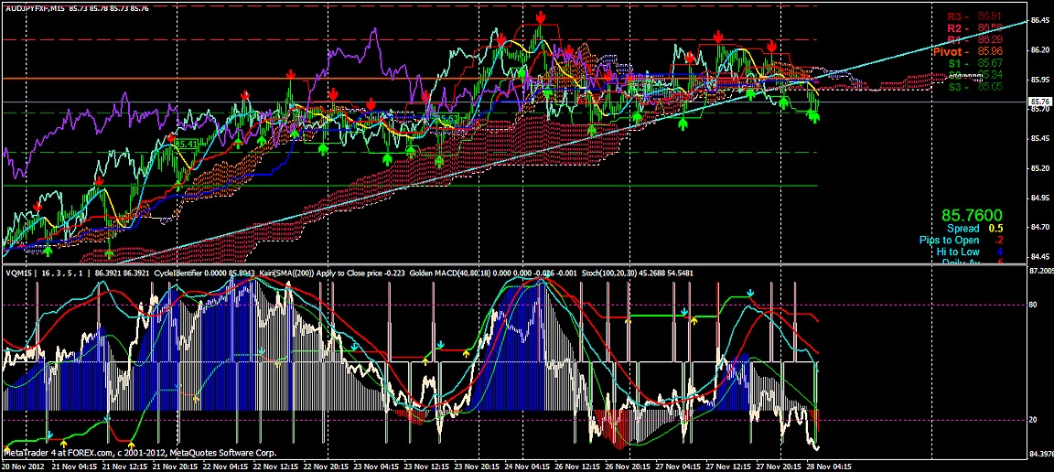Select the highlighted 85.76 current price tag on axis
The height and width of the screenshot is (472, 1054).
click(x=1040, y=102)
